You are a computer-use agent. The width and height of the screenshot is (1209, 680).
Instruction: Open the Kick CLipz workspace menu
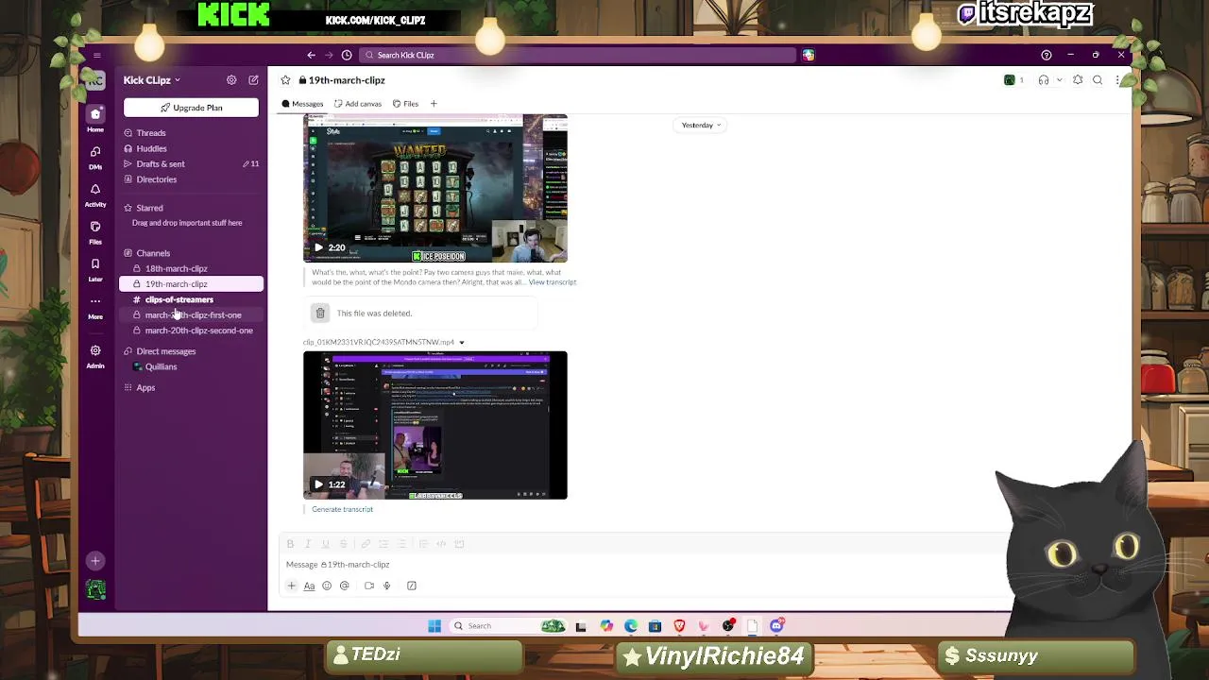151,80
